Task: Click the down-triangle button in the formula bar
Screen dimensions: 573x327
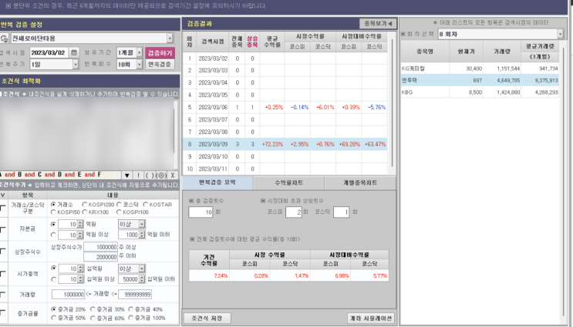Action: pyautogui.click(x=126, y=175)
